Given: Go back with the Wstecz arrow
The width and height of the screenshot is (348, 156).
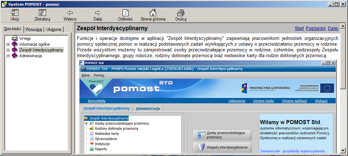Looking at the screenshot, I should click(70, 13).
